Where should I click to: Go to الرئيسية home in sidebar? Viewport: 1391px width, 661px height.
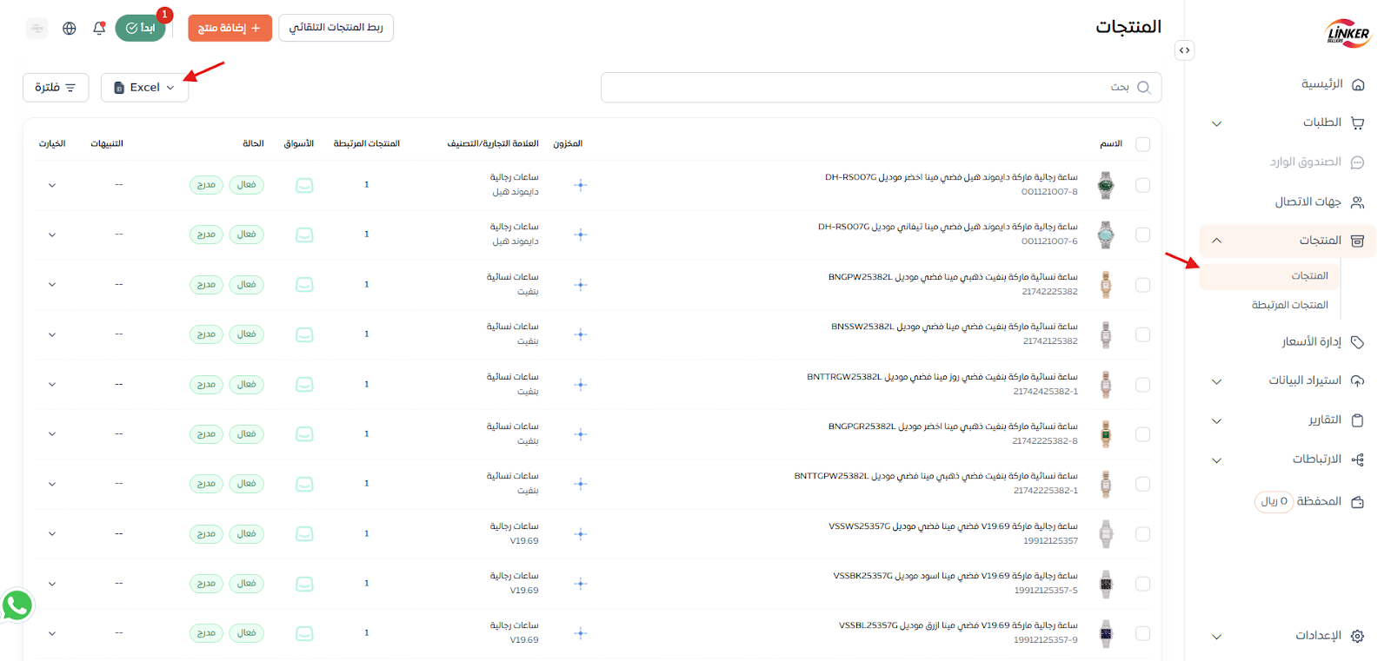click(x=1332, y=84)
